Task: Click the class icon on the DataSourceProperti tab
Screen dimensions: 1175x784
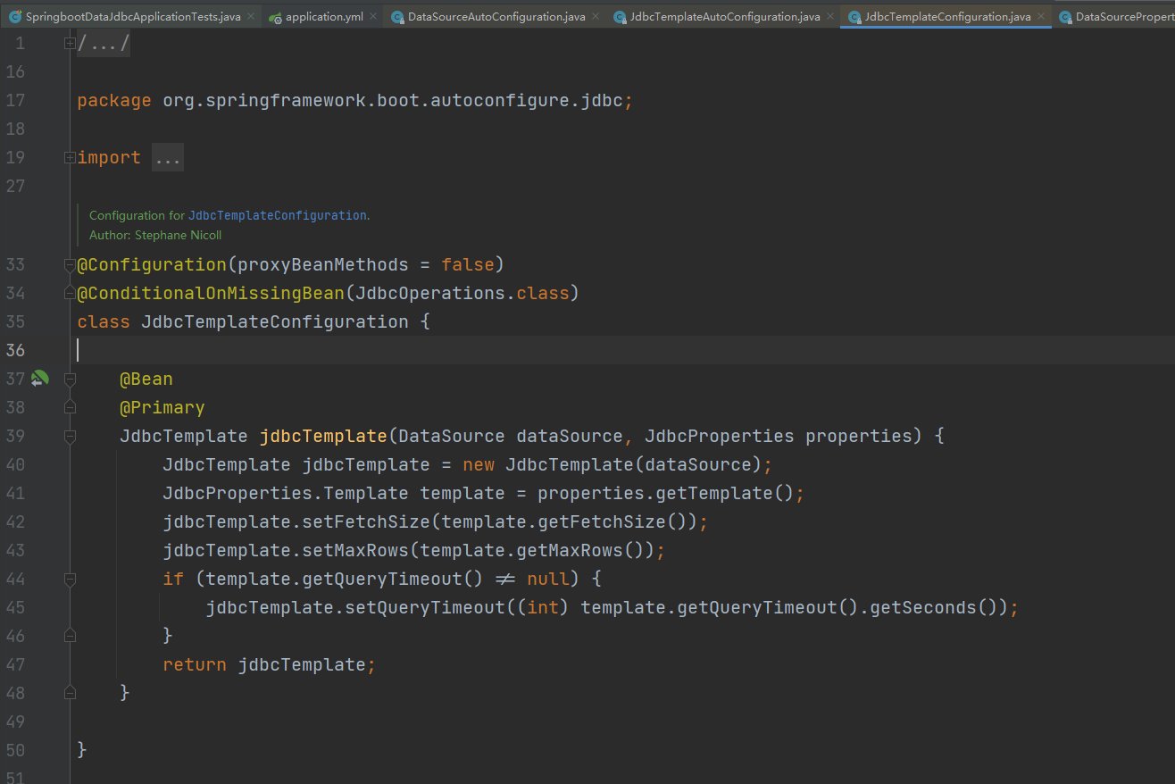Action: point(1065,17)
